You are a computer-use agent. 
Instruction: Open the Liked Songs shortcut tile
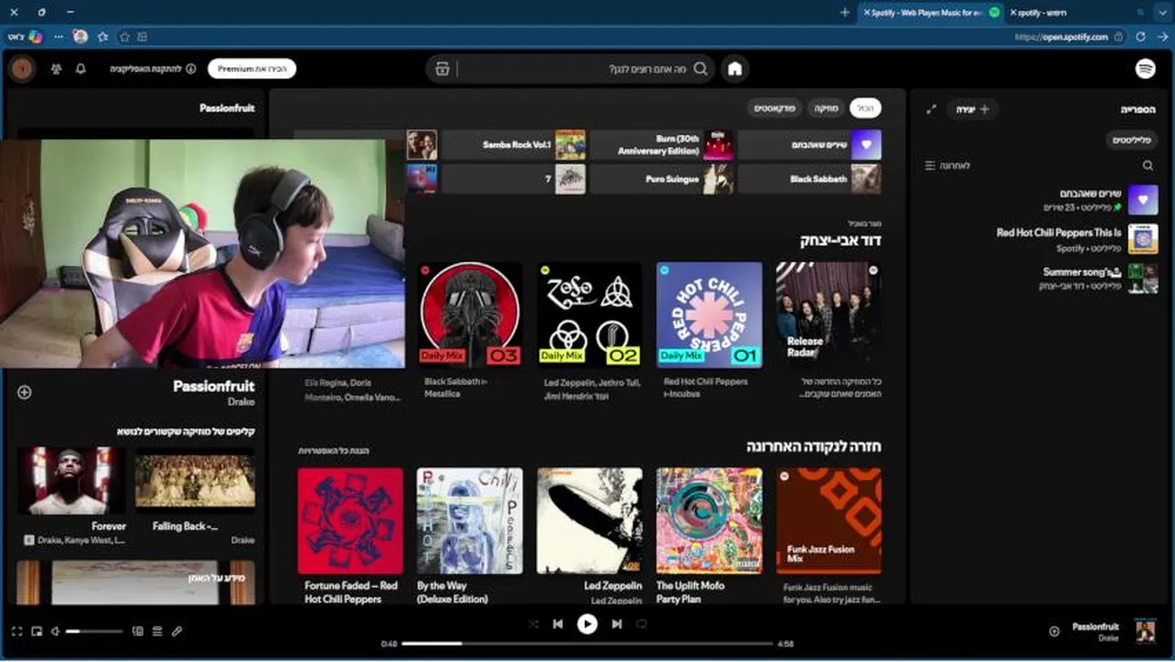pos(810,144)
